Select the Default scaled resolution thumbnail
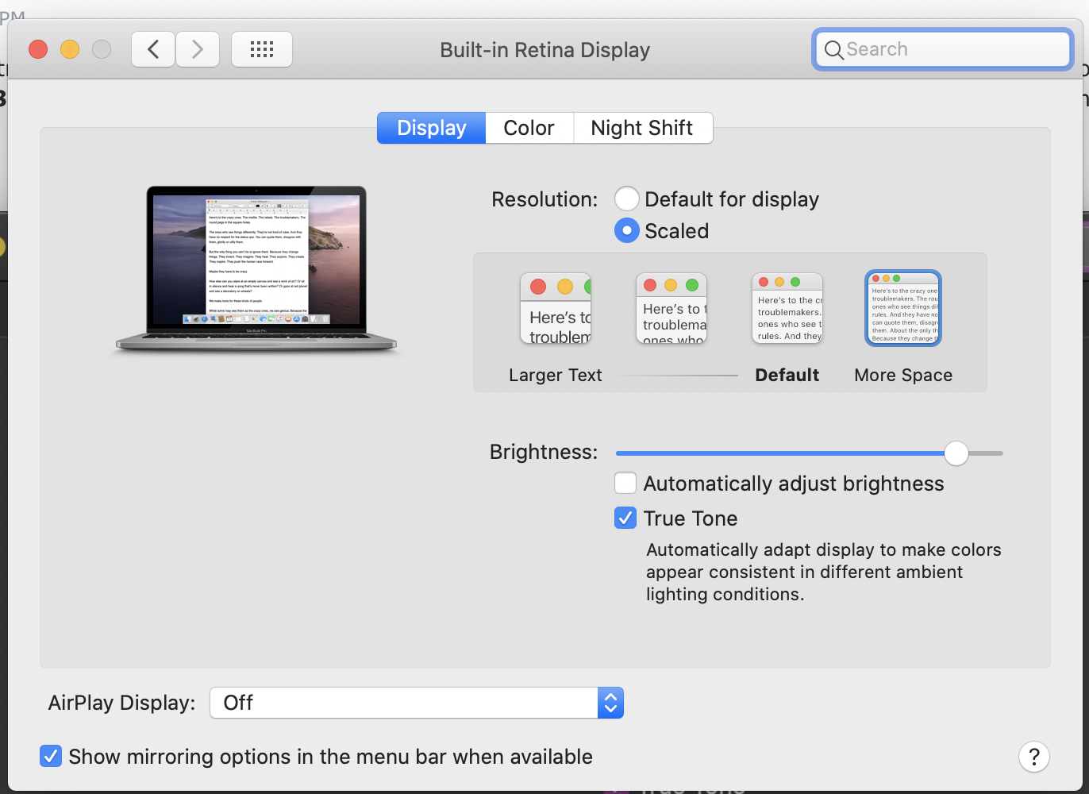 pos(787,308)
